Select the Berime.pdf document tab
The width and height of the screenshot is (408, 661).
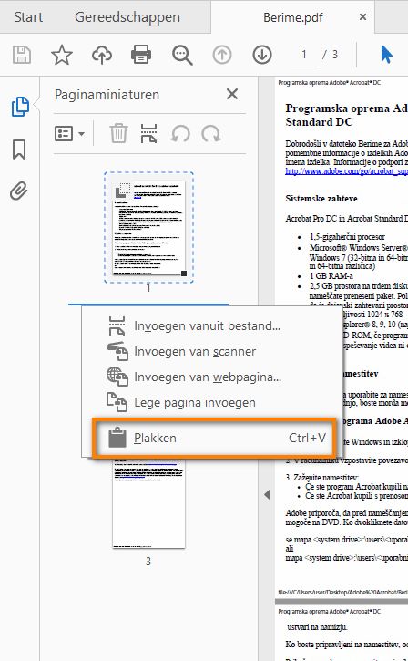[x=293, y=17]
